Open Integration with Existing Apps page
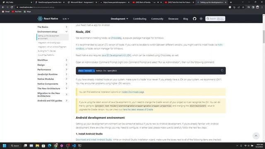 coord(49,43)
